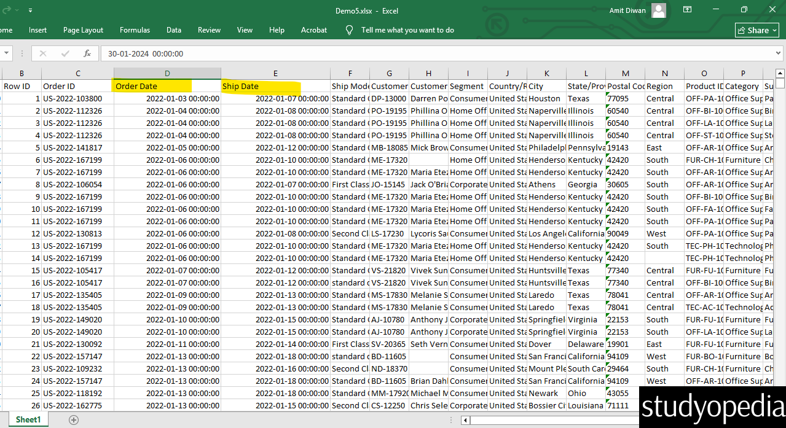Image resolution: width=786 pixels, height=428 pixels.
Task: Click the horizontal scrollbar left arrow
Action: pyautogui.click(x=465, y=420)
